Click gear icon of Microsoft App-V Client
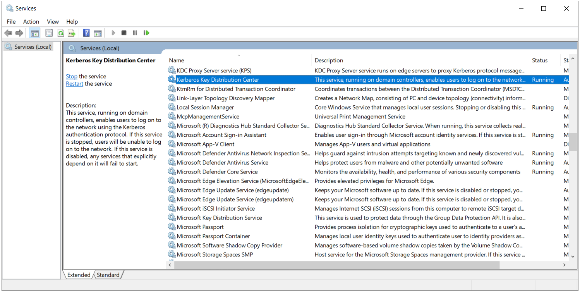Screen dimensions: 580x292 (x=172, y=144)
